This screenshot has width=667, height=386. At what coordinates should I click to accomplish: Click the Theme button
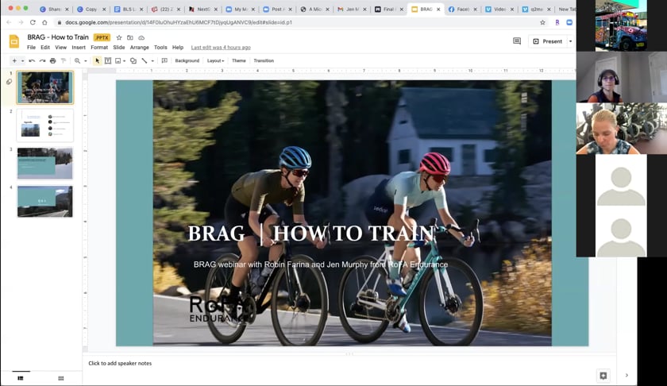[x=239, y=61]
